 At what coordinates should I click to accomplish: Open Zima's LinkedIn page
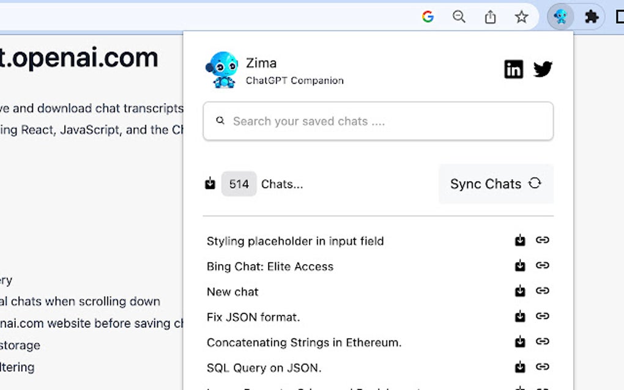(x=514, y=69)
